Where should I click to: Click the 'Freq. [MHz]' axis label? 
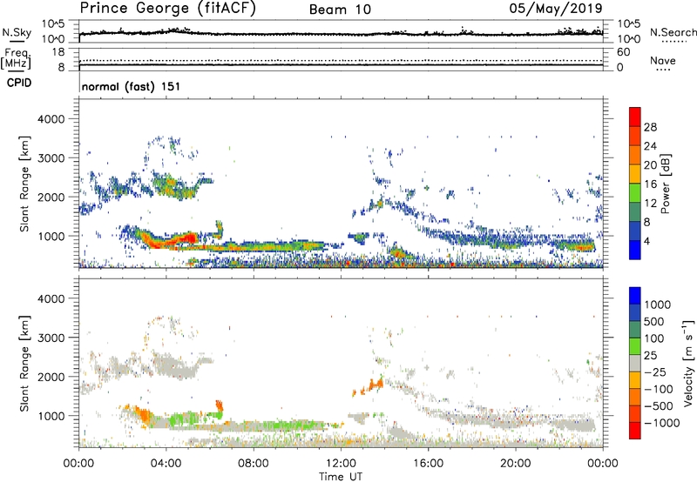pos(17,59)
